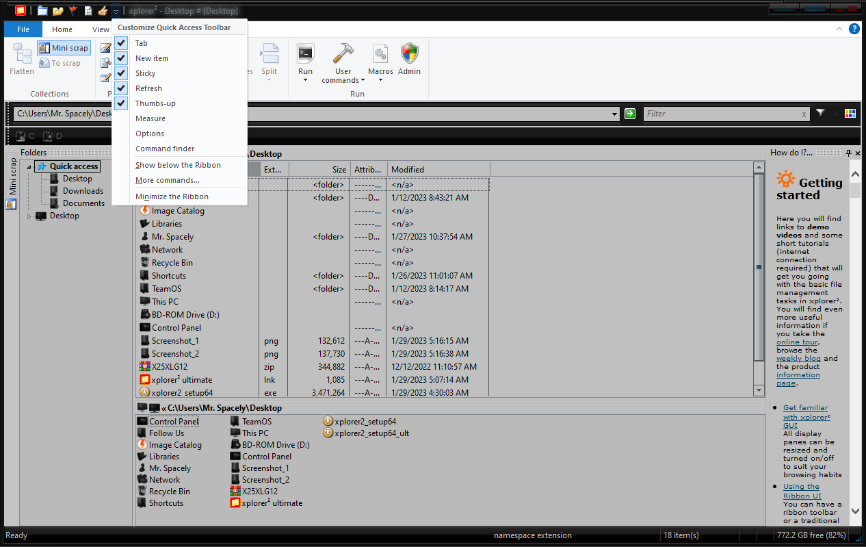Image resolution: width=866 pixels, height=547 pixels.
Task: Select Downloads in the Folders tree
Action: pos(83,191)
